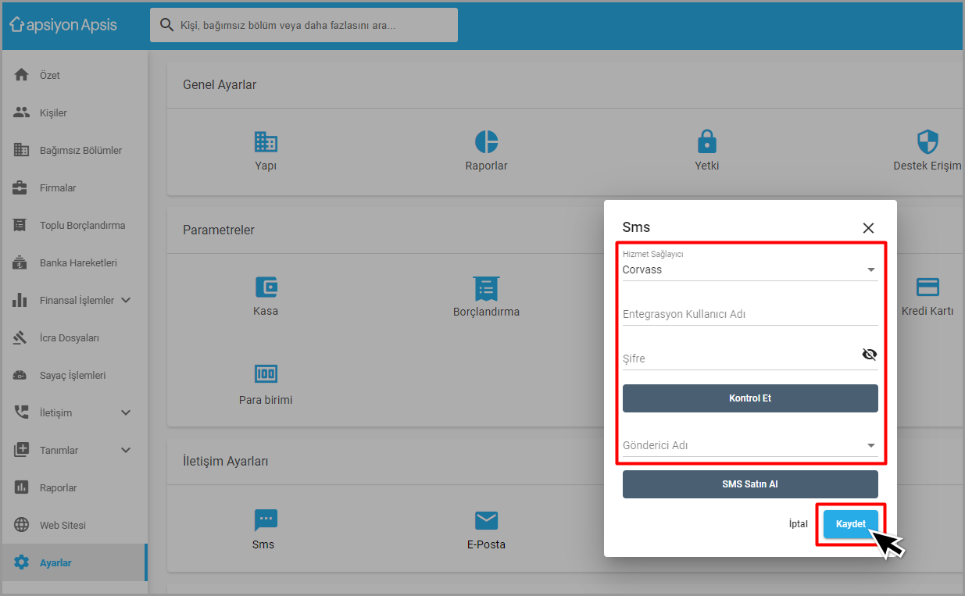Click İptal to cancel
The image size is (965, 596).
click(799, 524)
